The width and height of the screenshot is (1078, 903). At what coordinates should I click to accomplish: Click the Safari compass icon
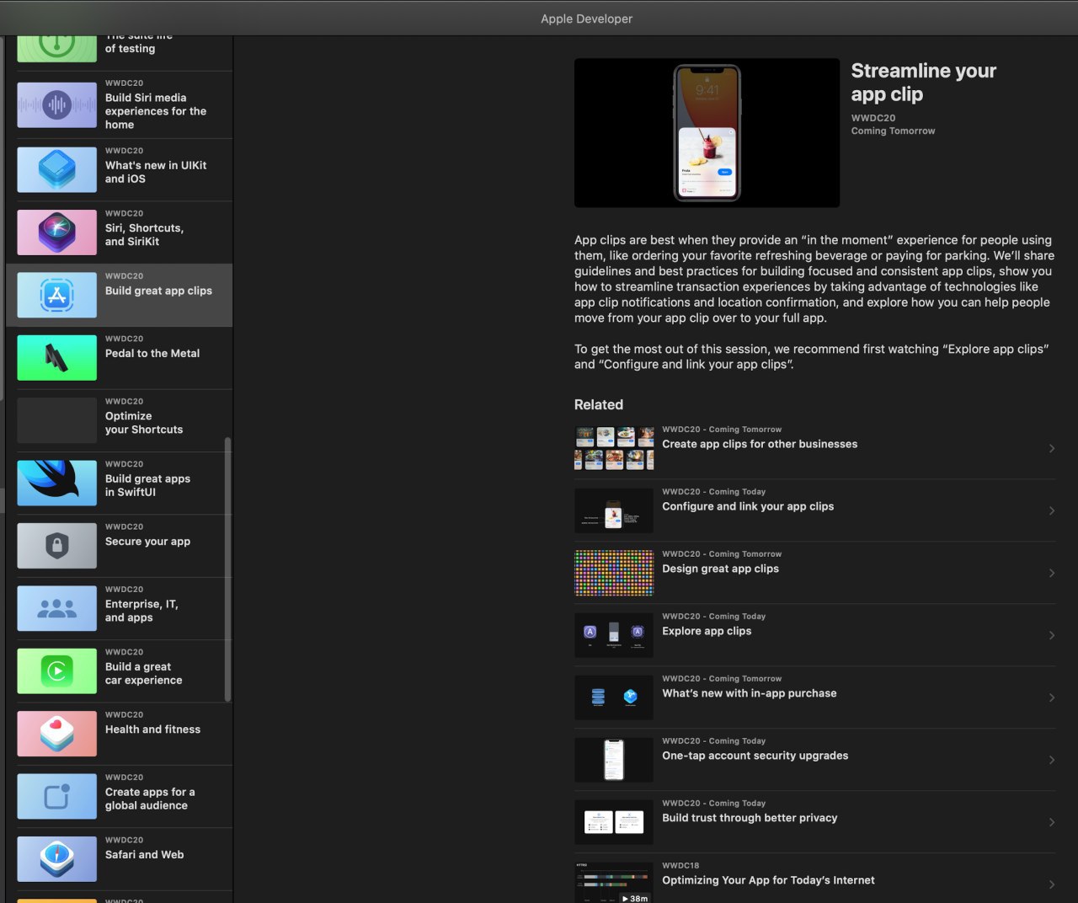tap(56, 859)
